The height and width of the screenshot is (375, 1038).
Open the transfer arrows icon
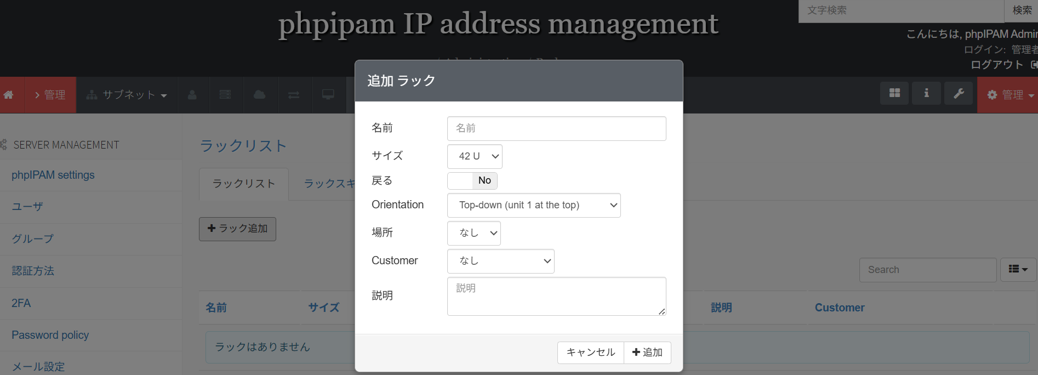(294, 95)
